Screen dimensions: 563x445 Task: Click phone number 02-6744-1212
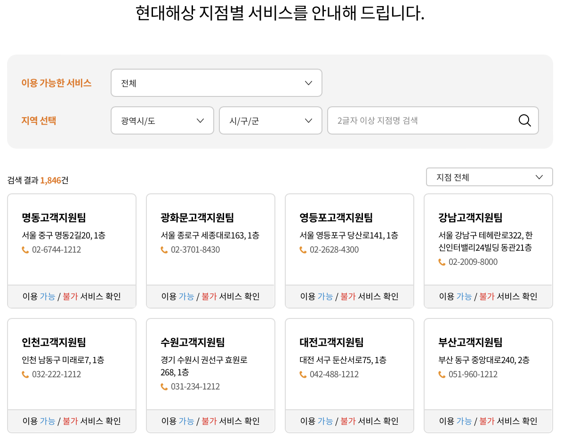56,250
